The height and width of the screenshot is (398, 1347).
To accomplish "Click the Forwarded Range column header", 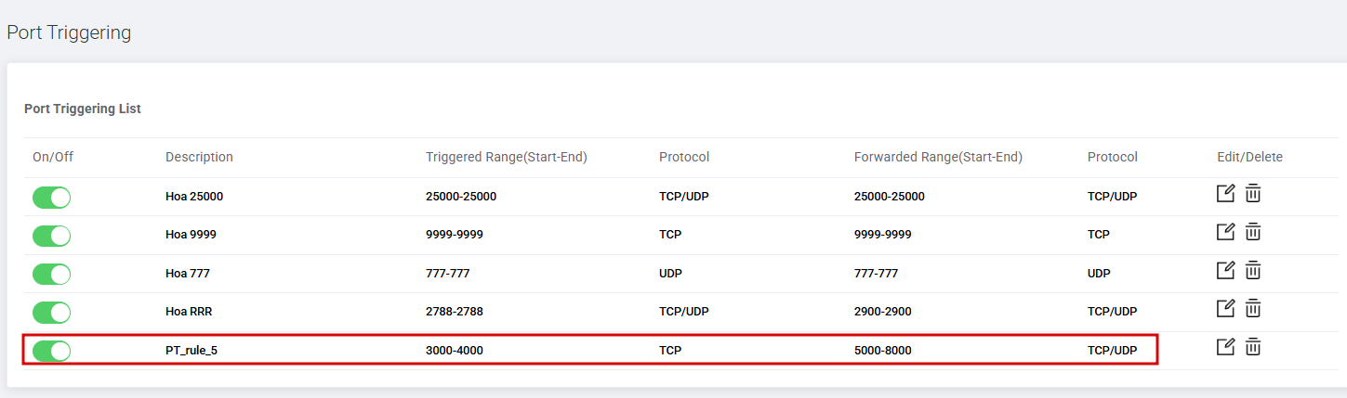I will pos(938,157).
